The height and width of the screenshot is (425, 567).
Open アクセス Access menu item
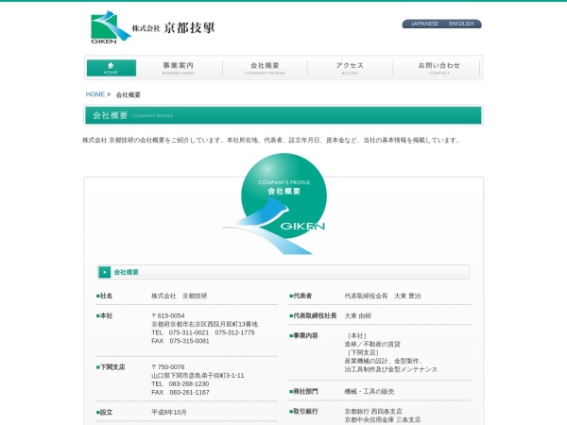click(350, 68)
